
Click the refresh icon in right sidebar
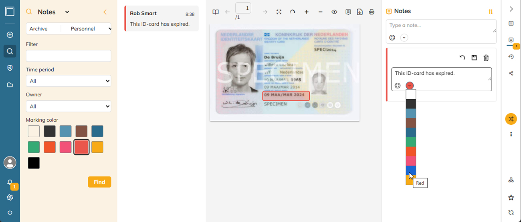click(x=511, y=213)
